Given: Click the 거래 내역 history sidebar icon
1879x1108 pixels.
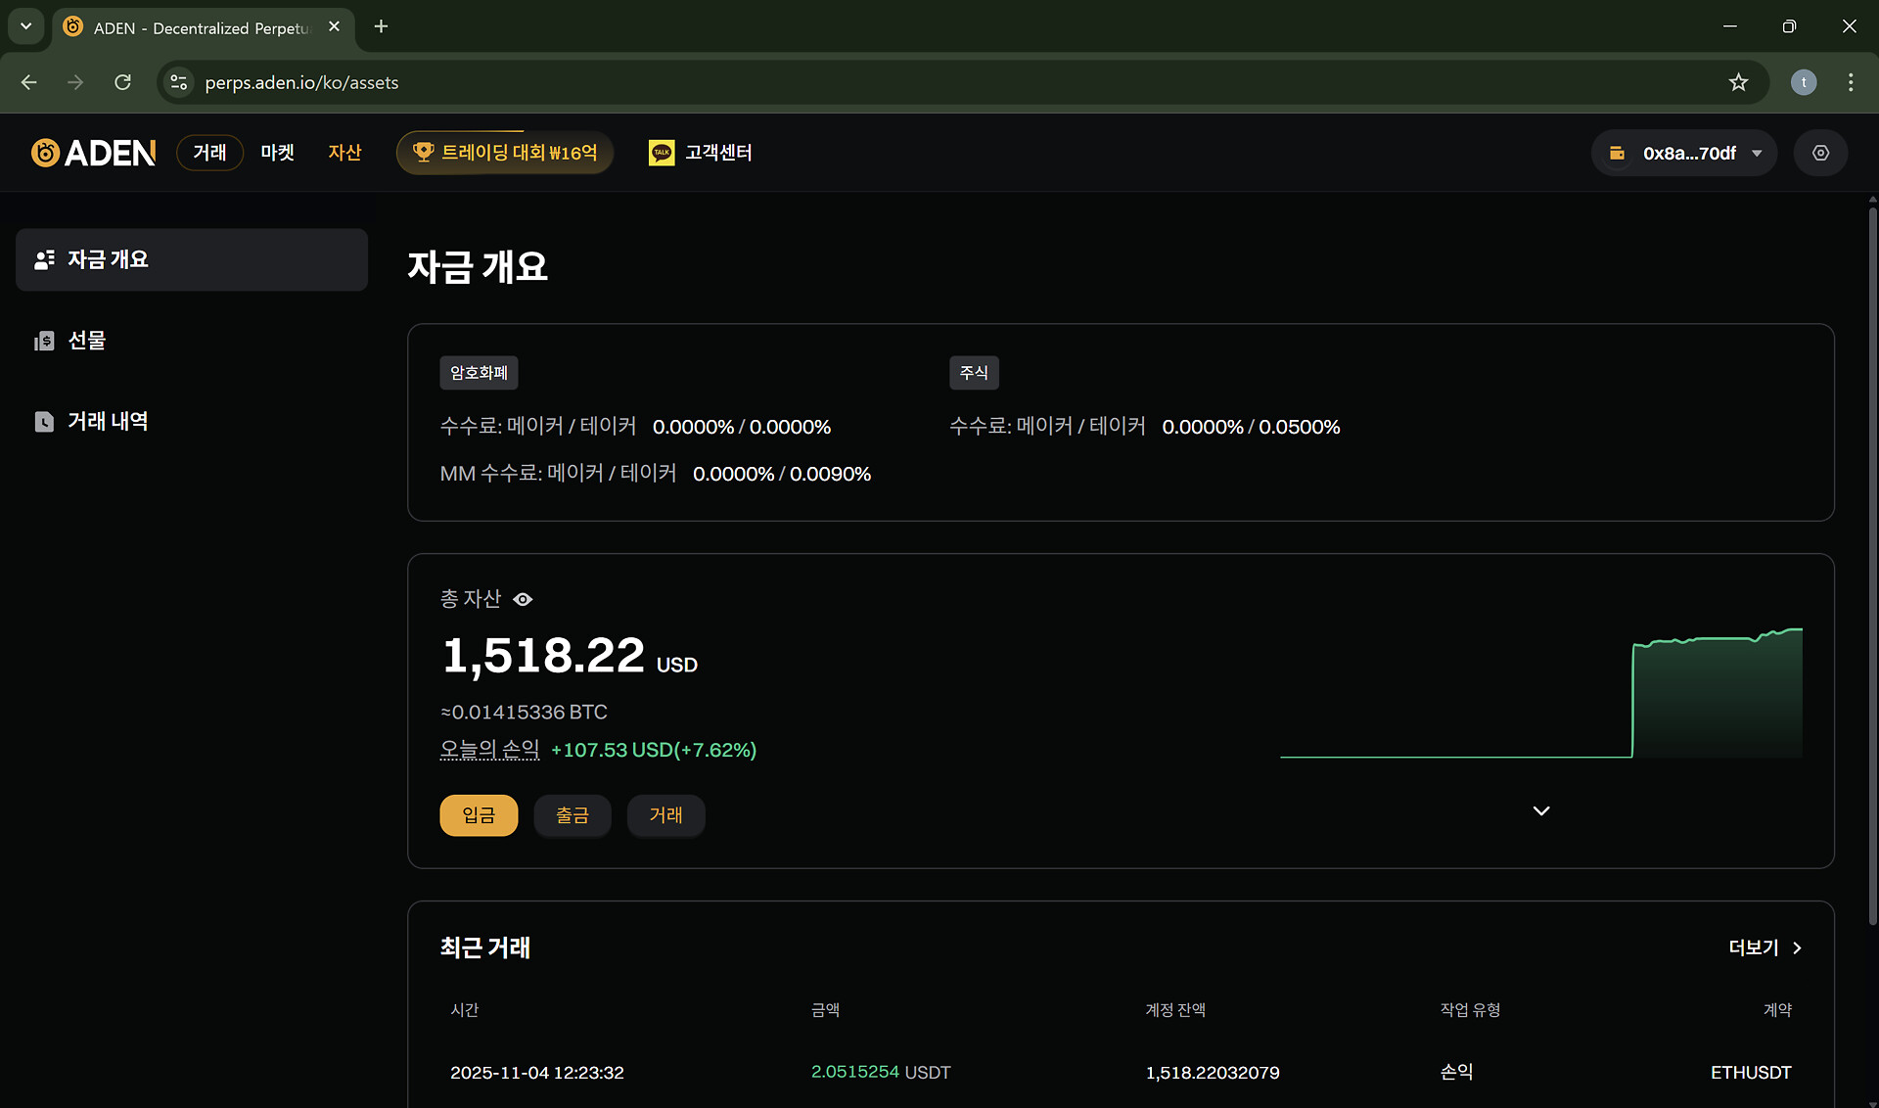Looking at the screenshot, I should 44,422.
